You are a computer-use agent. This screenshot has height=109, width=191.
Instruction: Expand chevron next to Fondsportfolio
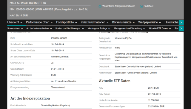(x=76, y=23)
